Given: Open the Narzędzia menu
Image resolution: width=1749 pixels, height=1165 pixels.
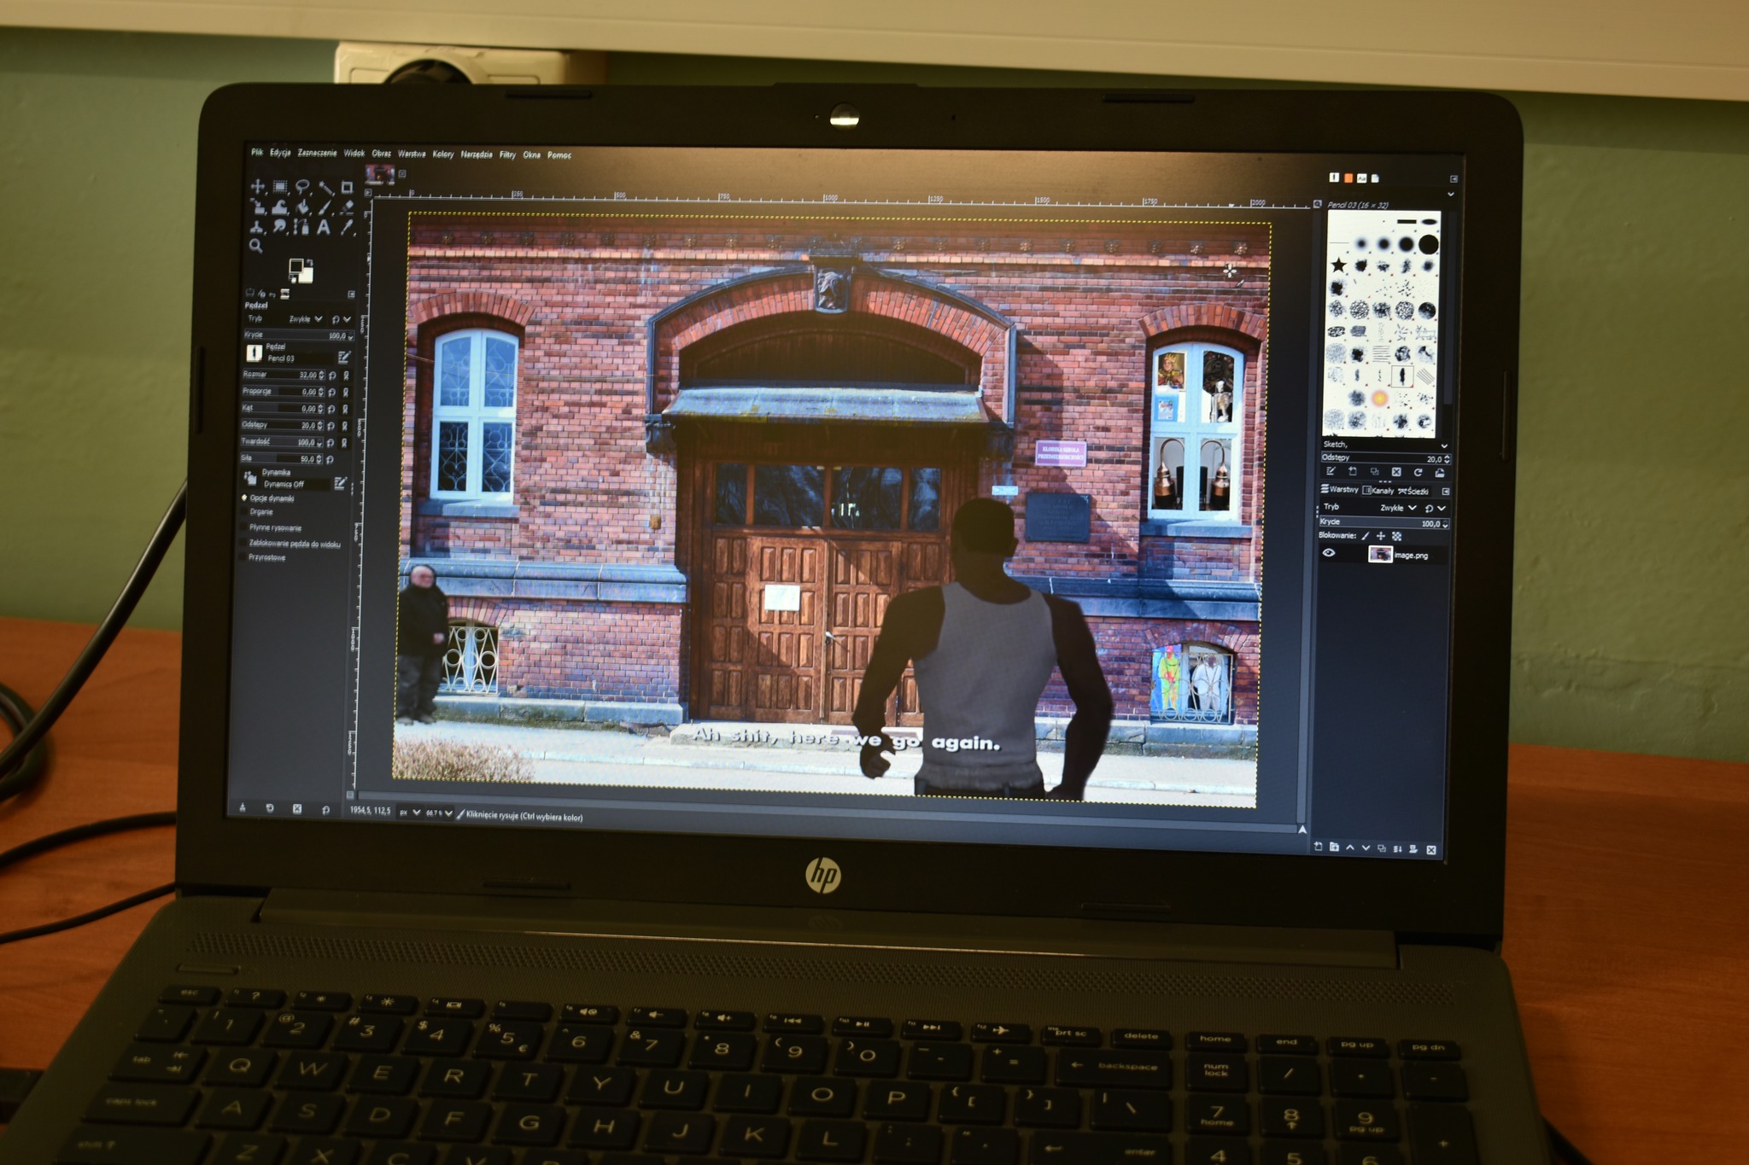Looking at the screenshot, I should pos(477,154).
